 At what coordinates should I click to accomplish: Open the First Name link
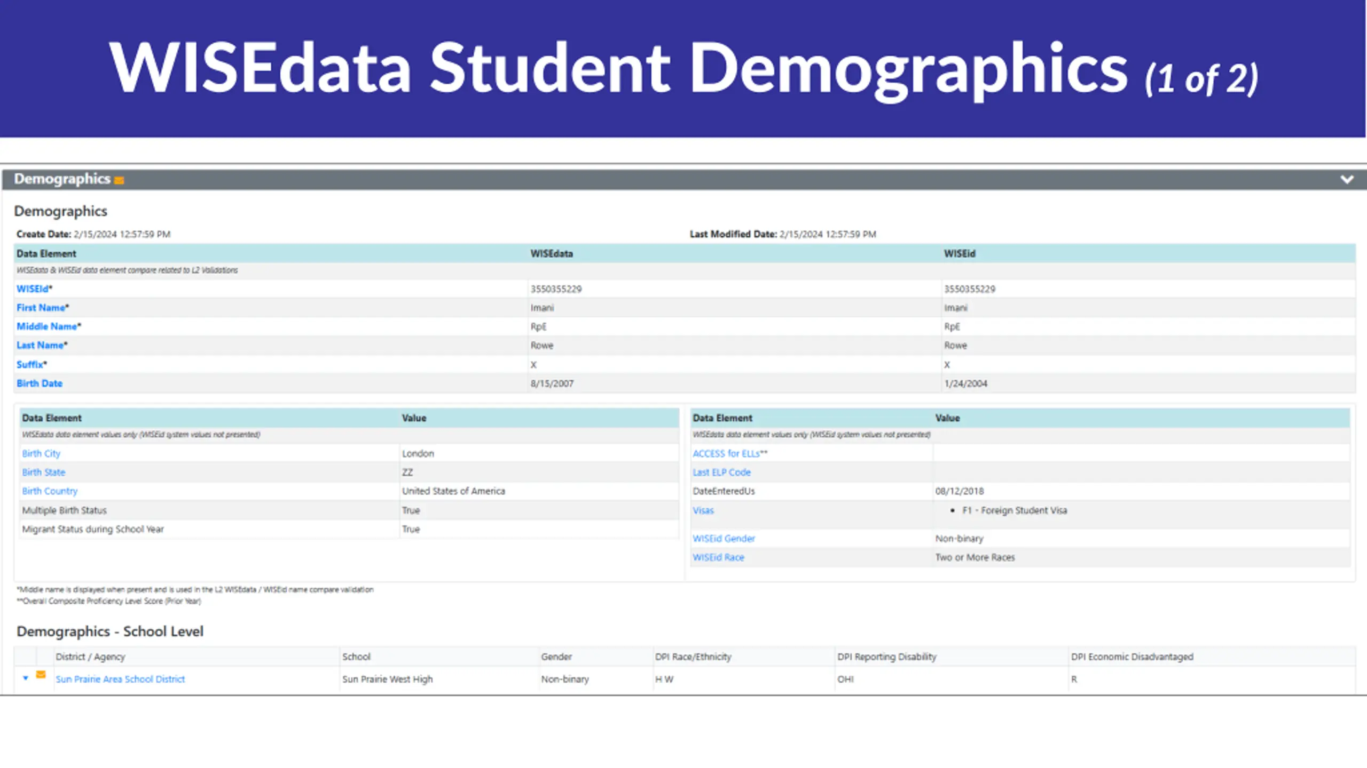41,308
